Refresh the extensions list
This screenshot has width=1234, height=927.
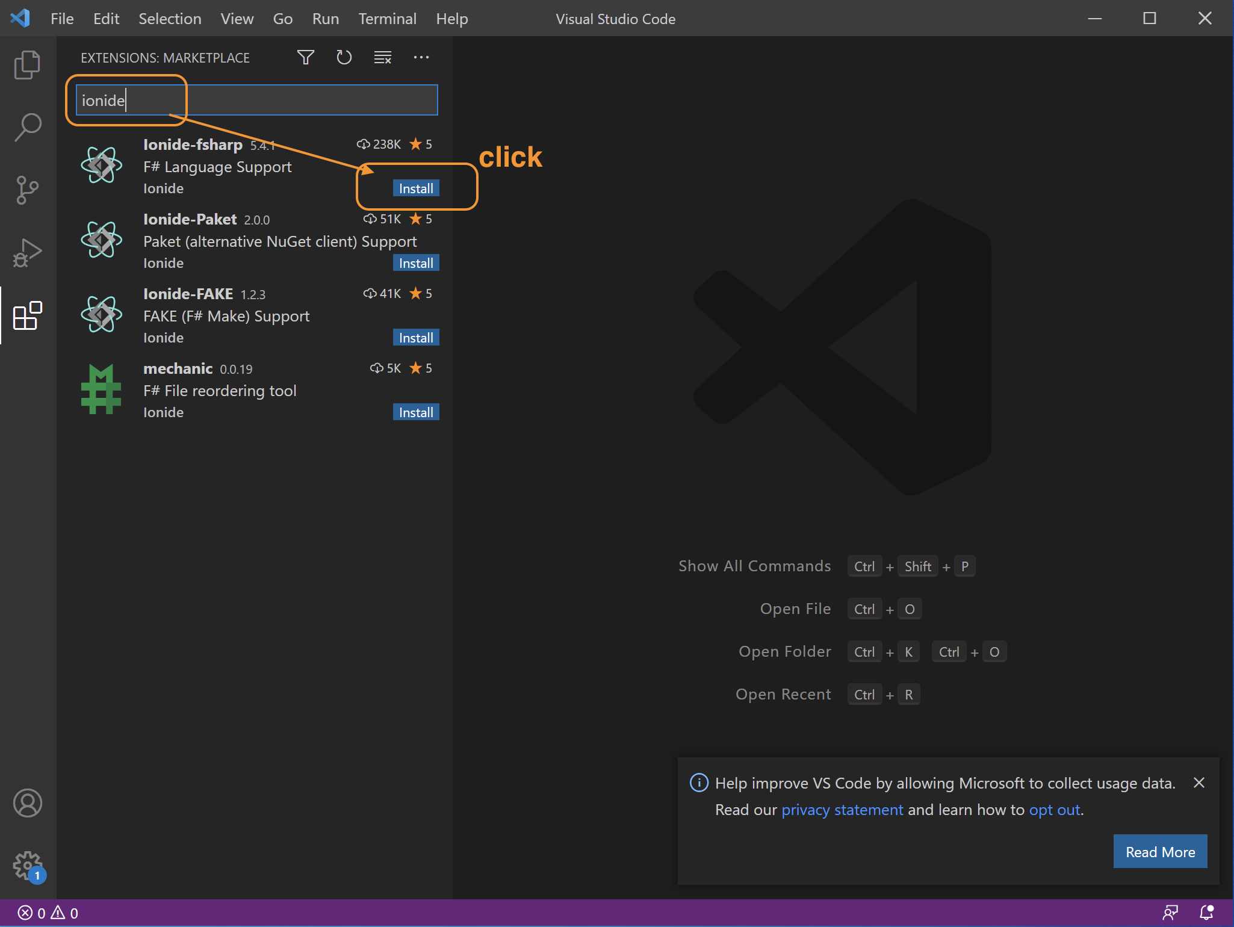coord(344,58)
